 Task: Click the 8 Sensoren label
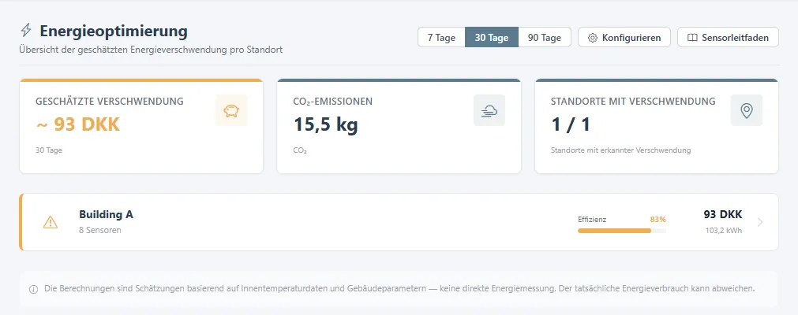pyautogui.click(x=100, y=230)
